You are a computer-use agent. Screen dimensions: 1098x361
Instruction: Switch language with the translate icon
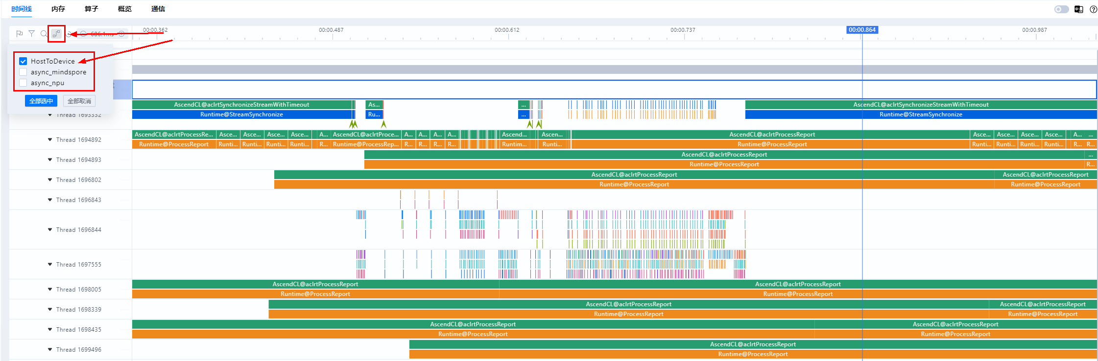click(1078, 9)
